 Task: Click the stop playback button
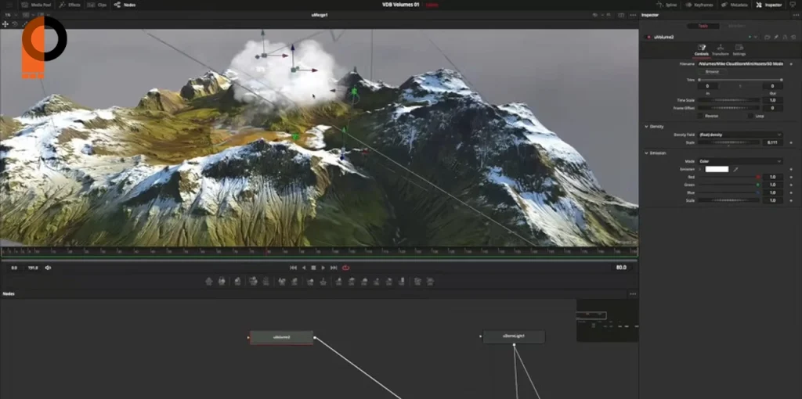tap(313, 268)
